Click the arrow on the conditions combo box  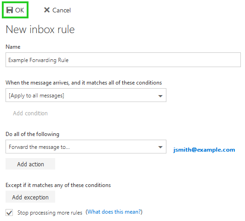point(160,96)
